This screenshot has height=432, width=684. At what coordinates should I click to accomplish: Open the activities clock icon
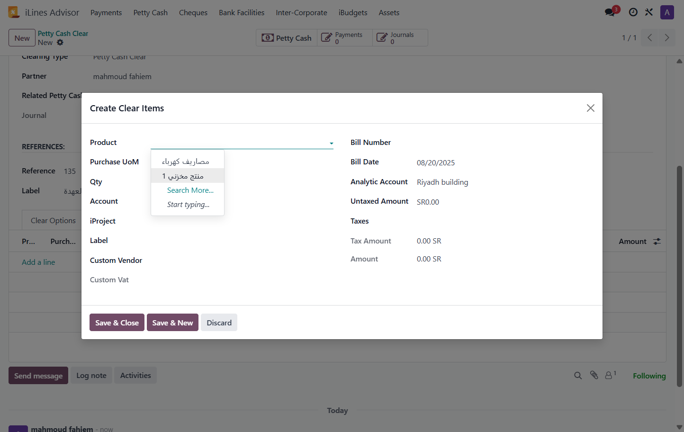[633, 12]
